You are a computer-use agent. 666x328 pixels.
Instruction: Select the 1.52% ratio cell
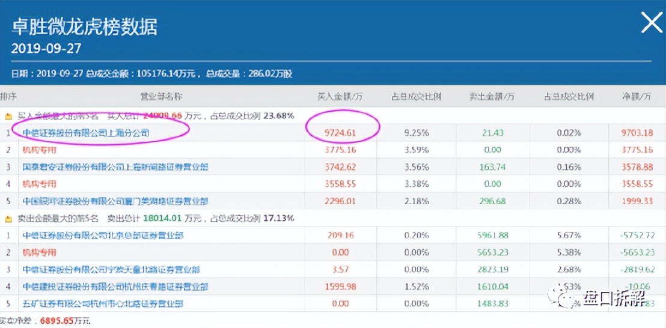416,287
